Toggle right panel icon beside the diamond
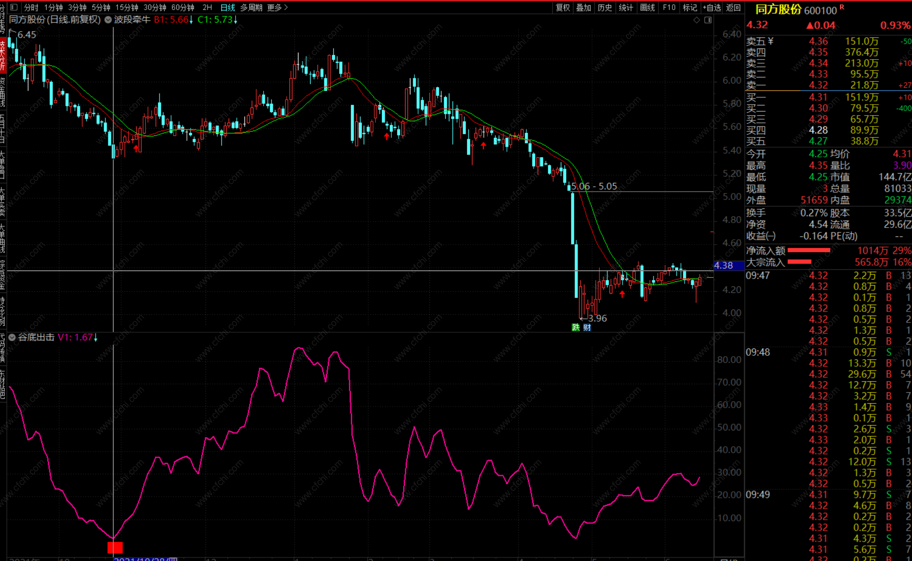Viewport: 912px width, 561px height. coord(708,20)
